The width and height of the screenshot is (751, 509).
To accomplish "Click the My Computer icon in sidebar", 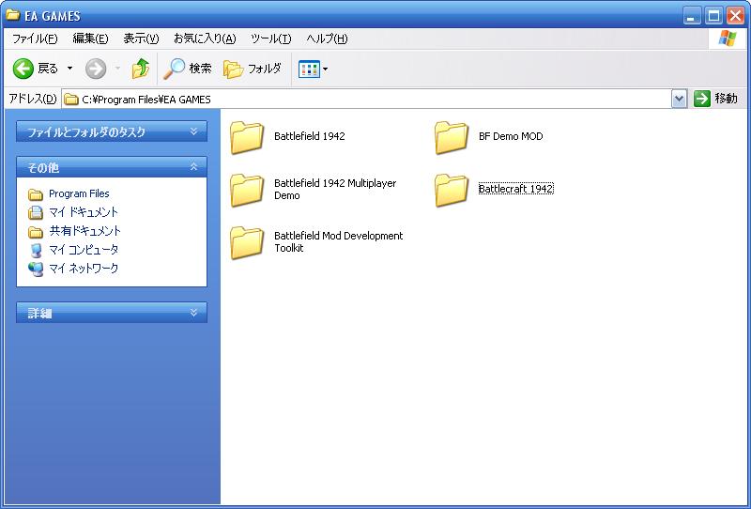I will (x=36, y=250).
